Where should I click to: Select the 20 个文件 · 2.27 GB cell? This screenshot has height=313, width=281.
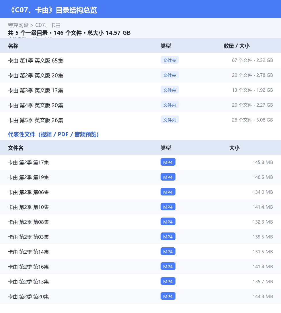point(252,105)
